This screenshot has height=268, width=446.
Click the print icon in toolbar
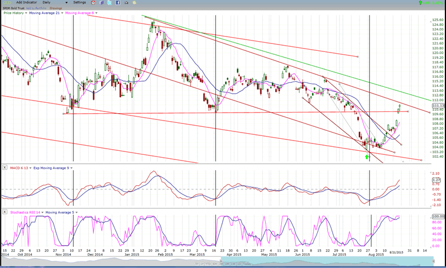point(127,3)
